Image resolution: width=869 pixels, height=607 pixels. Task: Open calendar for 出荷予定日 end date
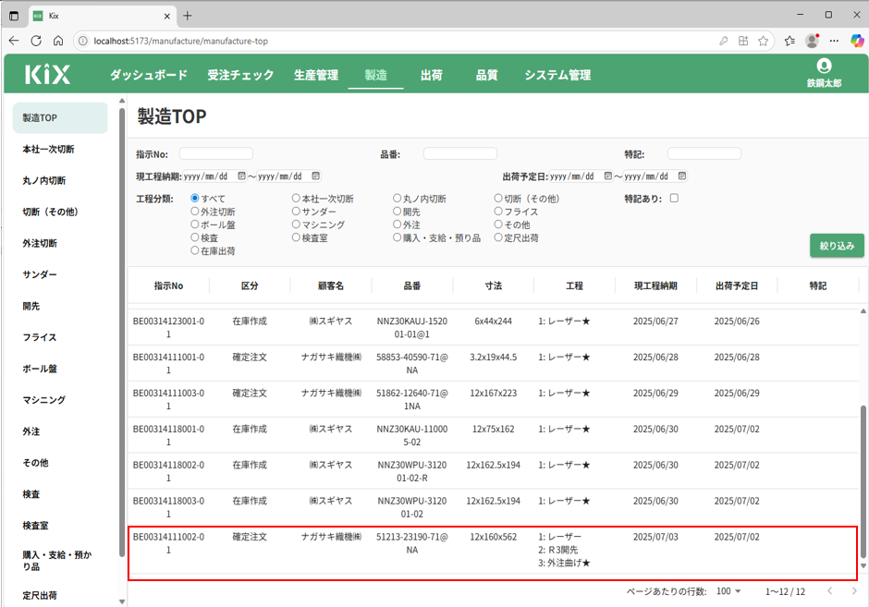[682, 176]
